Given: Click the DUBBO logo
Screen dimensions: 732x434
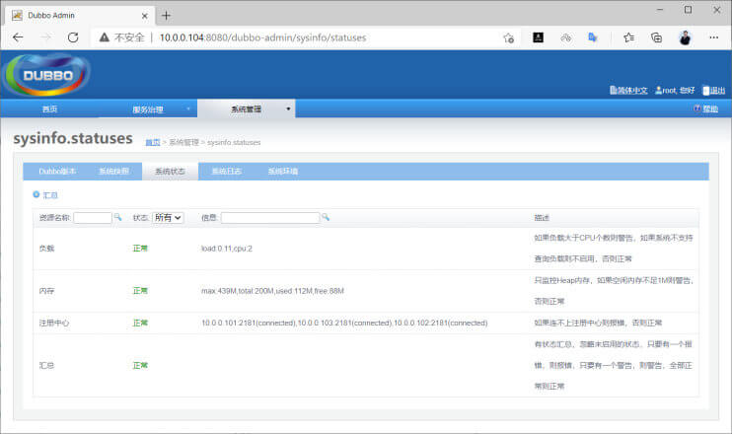Looking at the screenshot, I should [46, 75].
